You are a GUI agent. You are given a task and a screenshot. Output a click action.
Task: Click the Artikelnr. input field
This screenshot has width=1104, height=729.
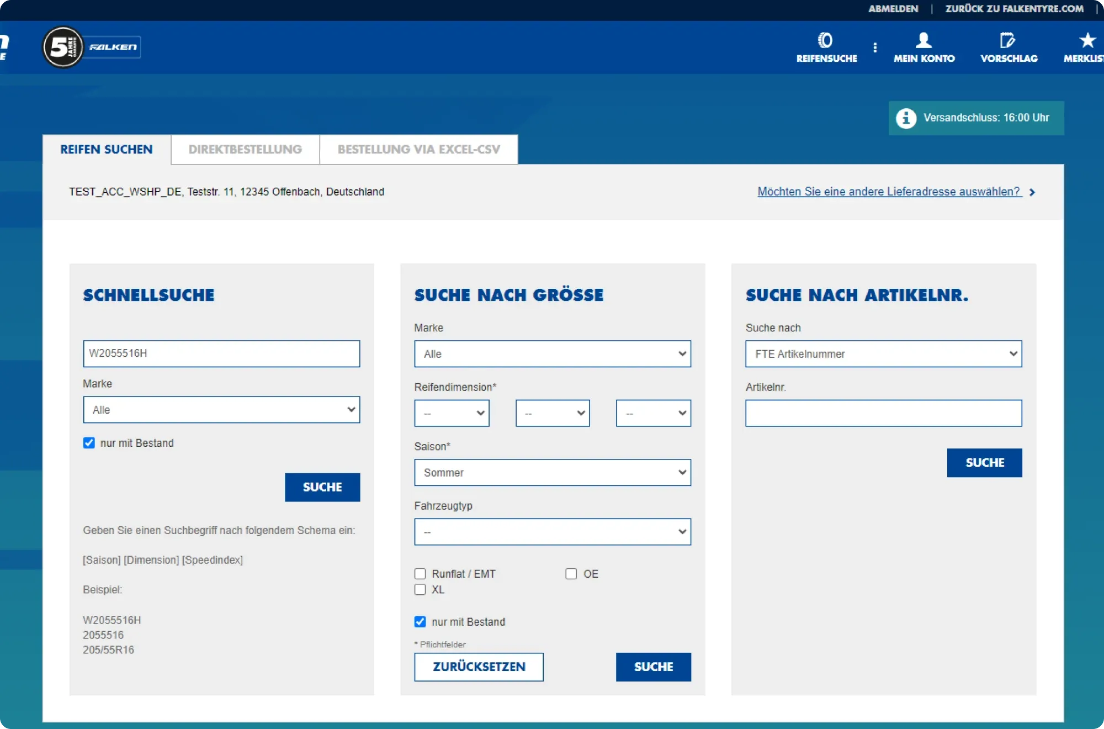point(883,413)
